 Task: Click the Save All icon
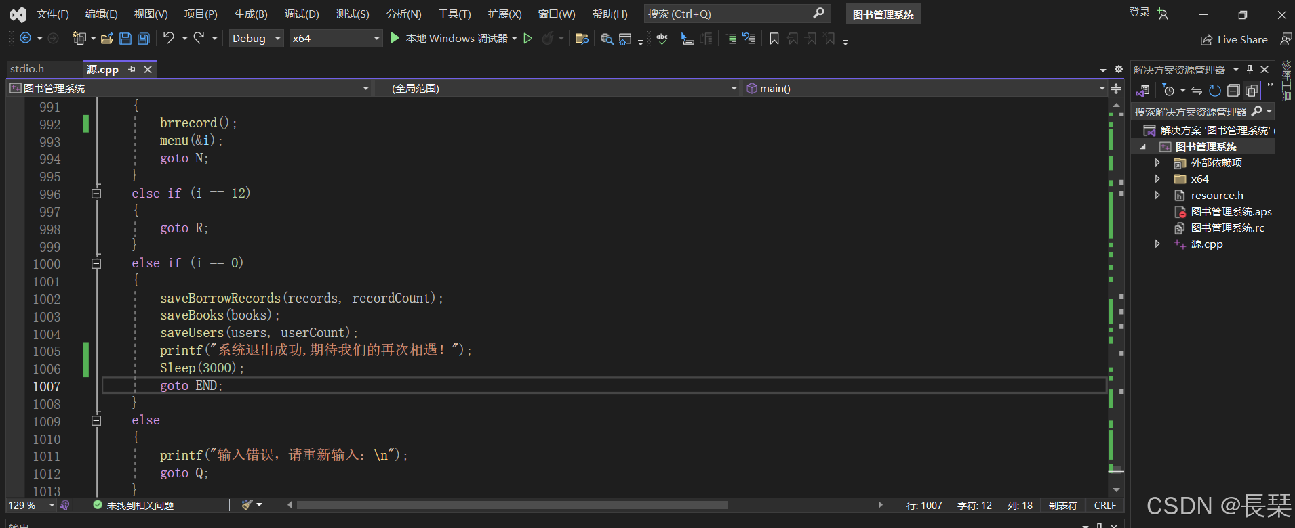(144, 39)
